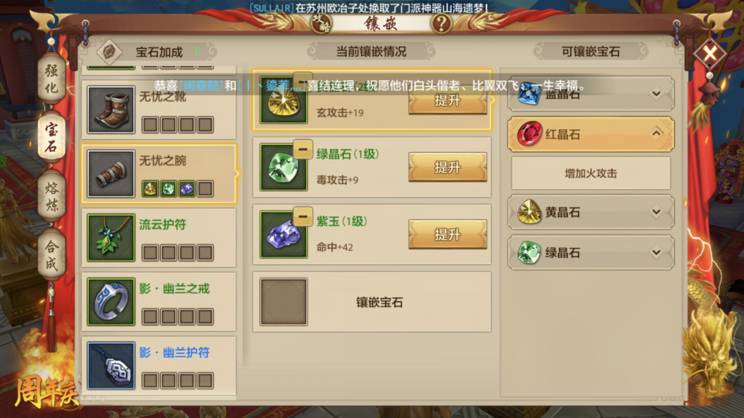This screenshot has height=418, width=744.
Task: Remove 紫玉 gem with minus button
Action: pyautogui.click(x=302, y=216)
